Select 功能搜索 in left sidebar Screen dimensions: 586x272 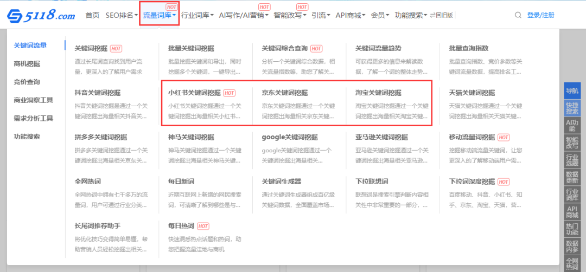[x=27, y=136]
